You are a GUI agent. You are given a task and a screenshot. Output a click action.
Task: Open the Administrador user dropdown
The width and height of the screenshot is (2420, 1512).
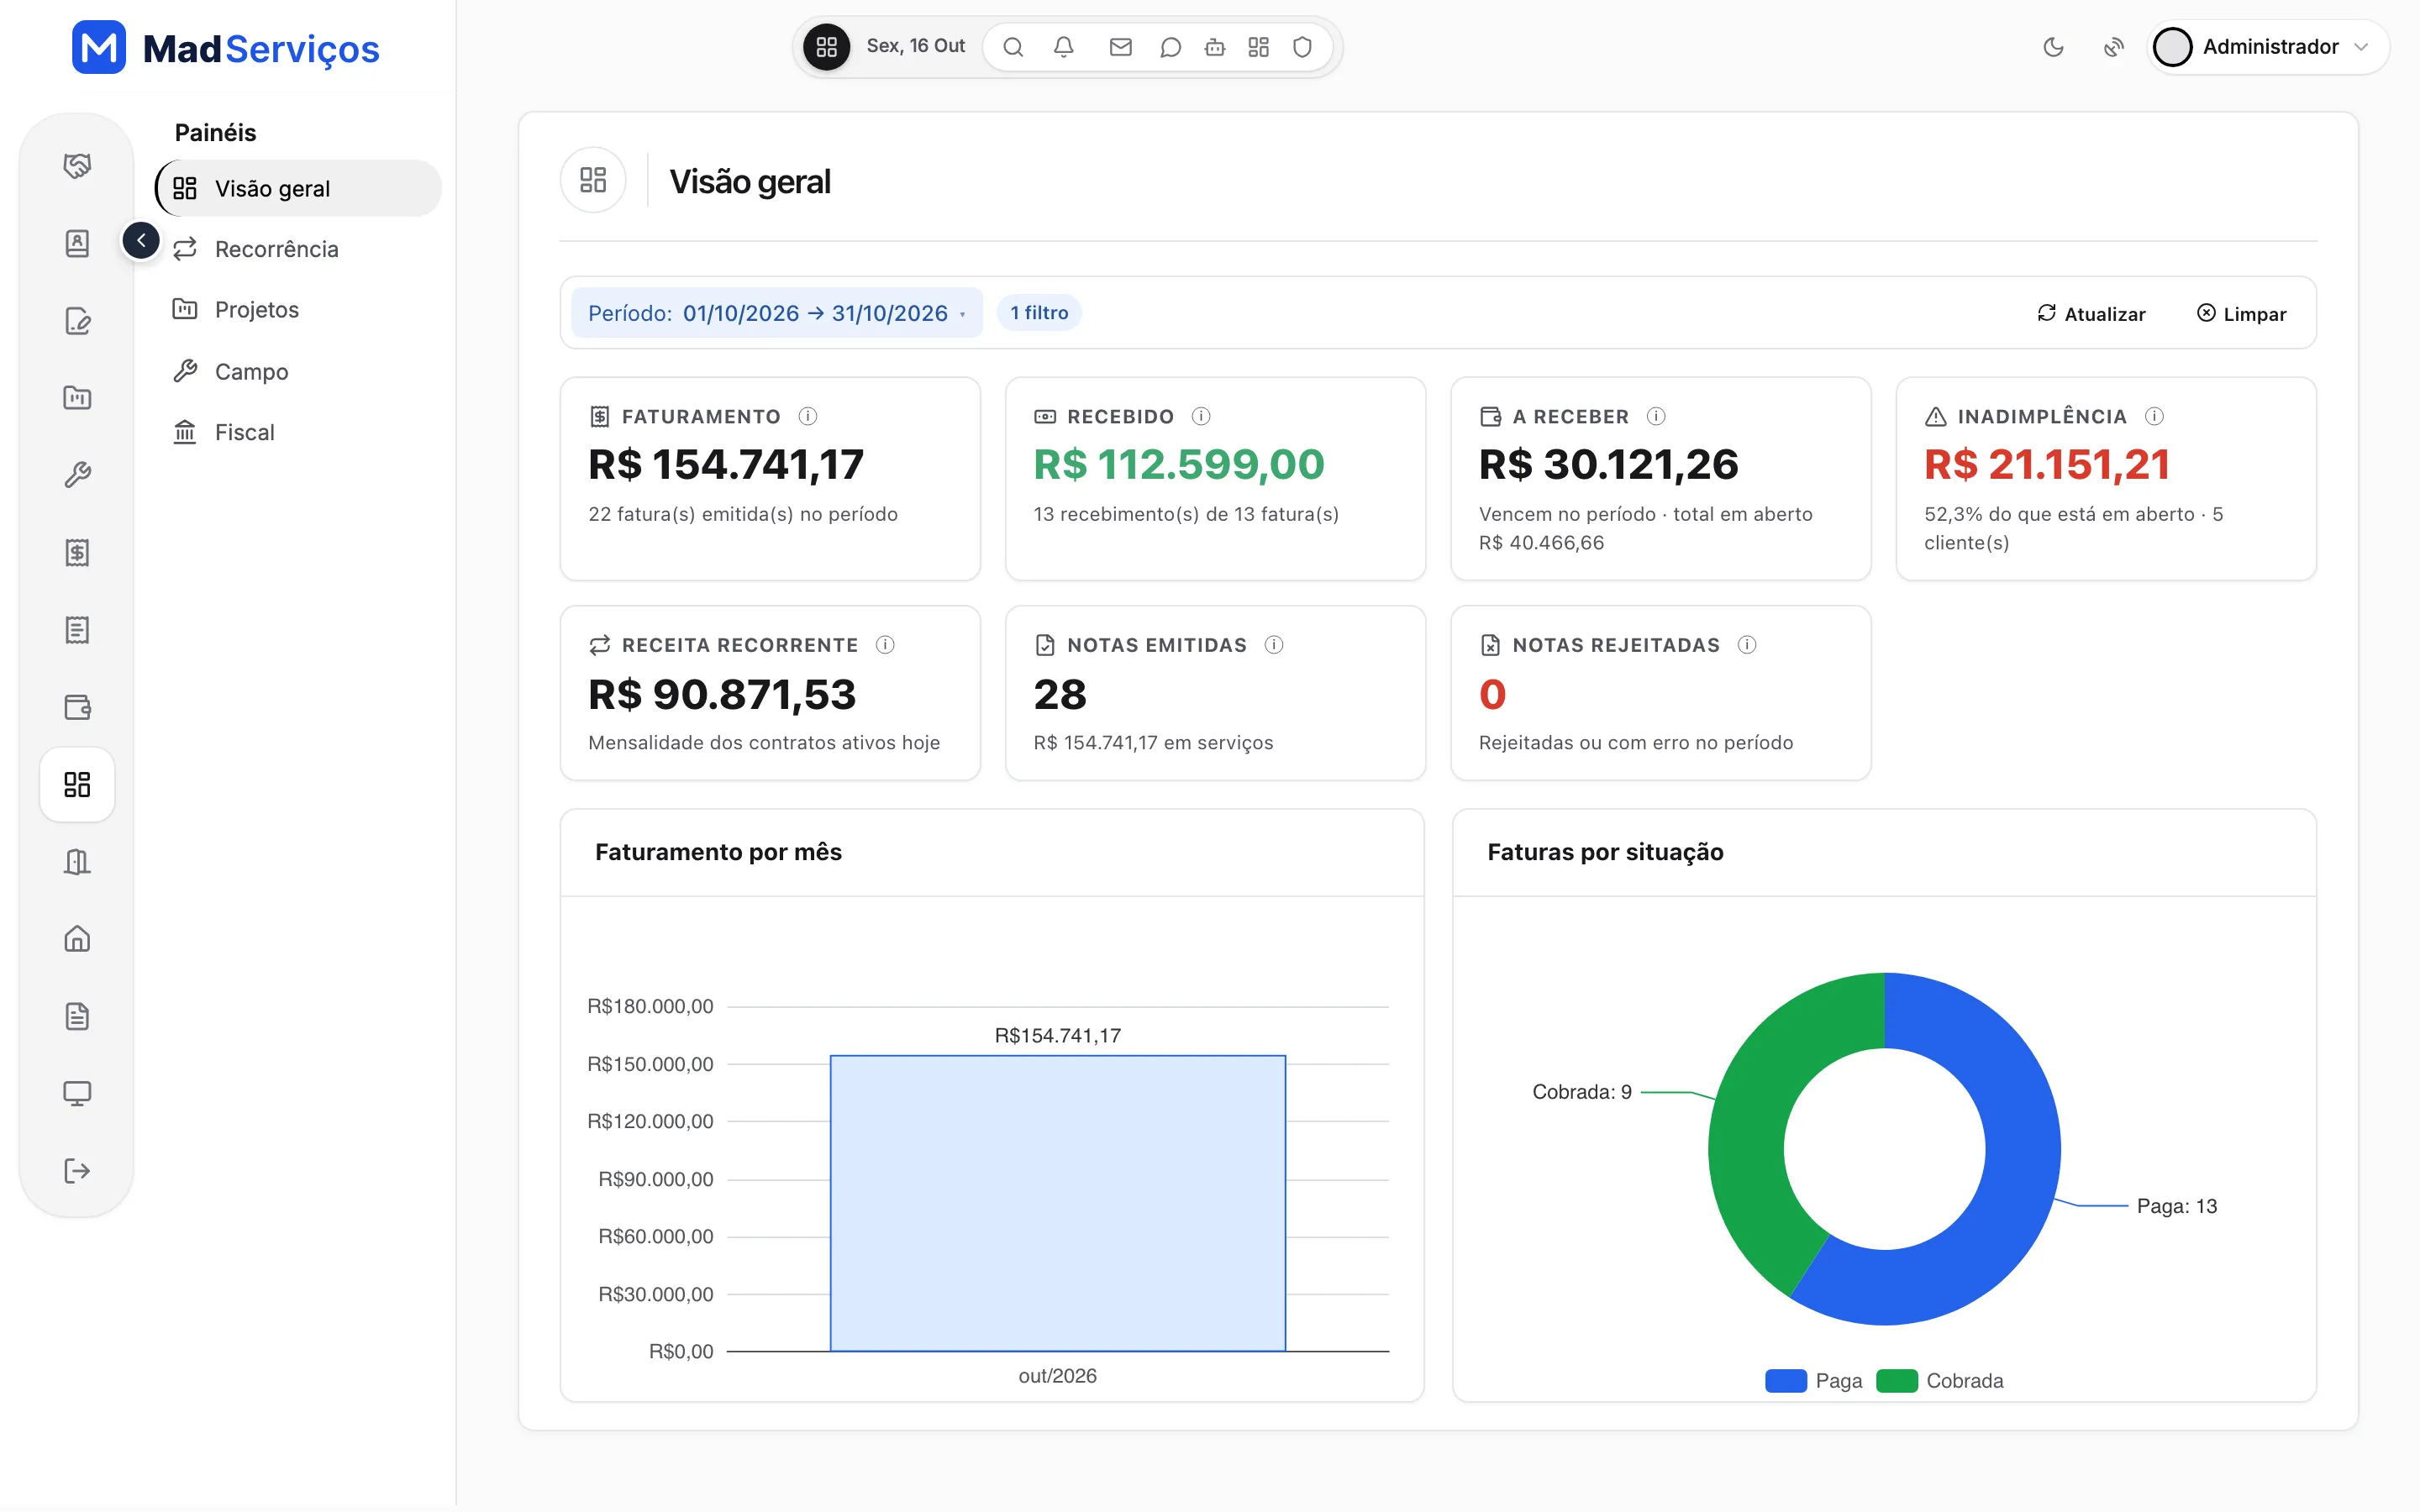coord(2268,47)
